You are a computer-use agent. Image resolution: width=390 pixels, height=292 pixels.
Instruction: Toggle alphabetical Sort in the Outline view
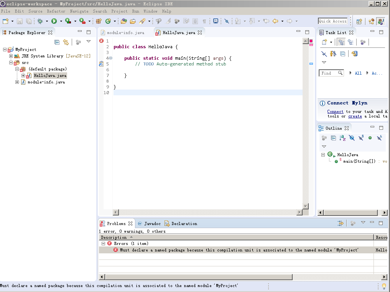point(342,138)
